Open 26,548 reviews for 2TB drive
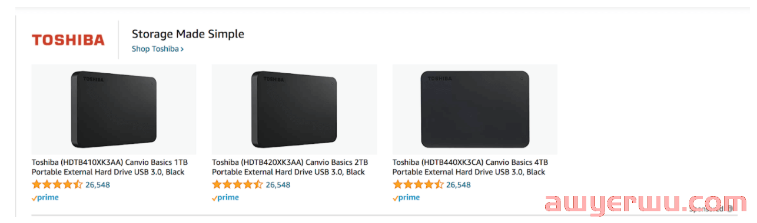Viewport: 757px width, 223px height. coord(278,185)
